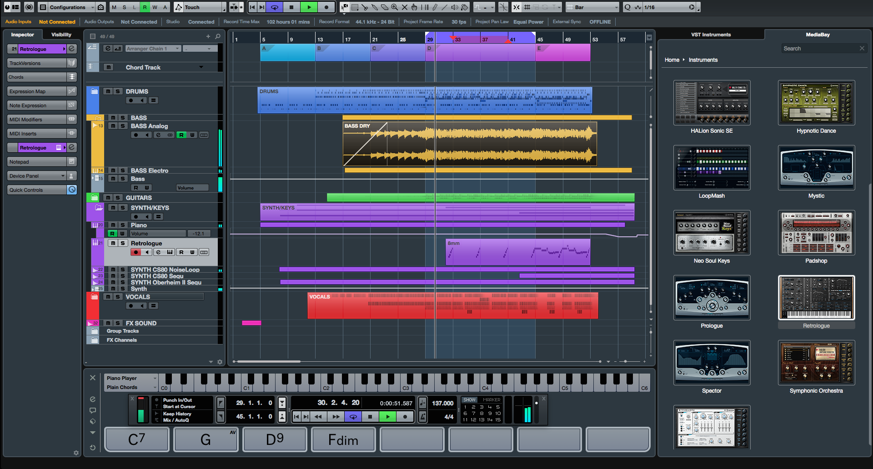Click the Quantize Q icon
The image size is (873, 469).
(627, 7)
